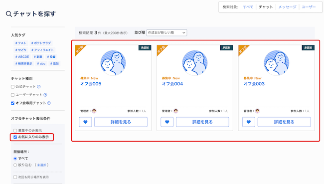324x184 pixels.
Task: Click the admin avatar on the オフ会005 card
Action: point(94,111)
